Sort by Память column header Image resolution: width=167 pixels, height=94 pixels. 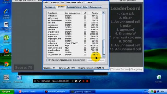tap(93, 13)
